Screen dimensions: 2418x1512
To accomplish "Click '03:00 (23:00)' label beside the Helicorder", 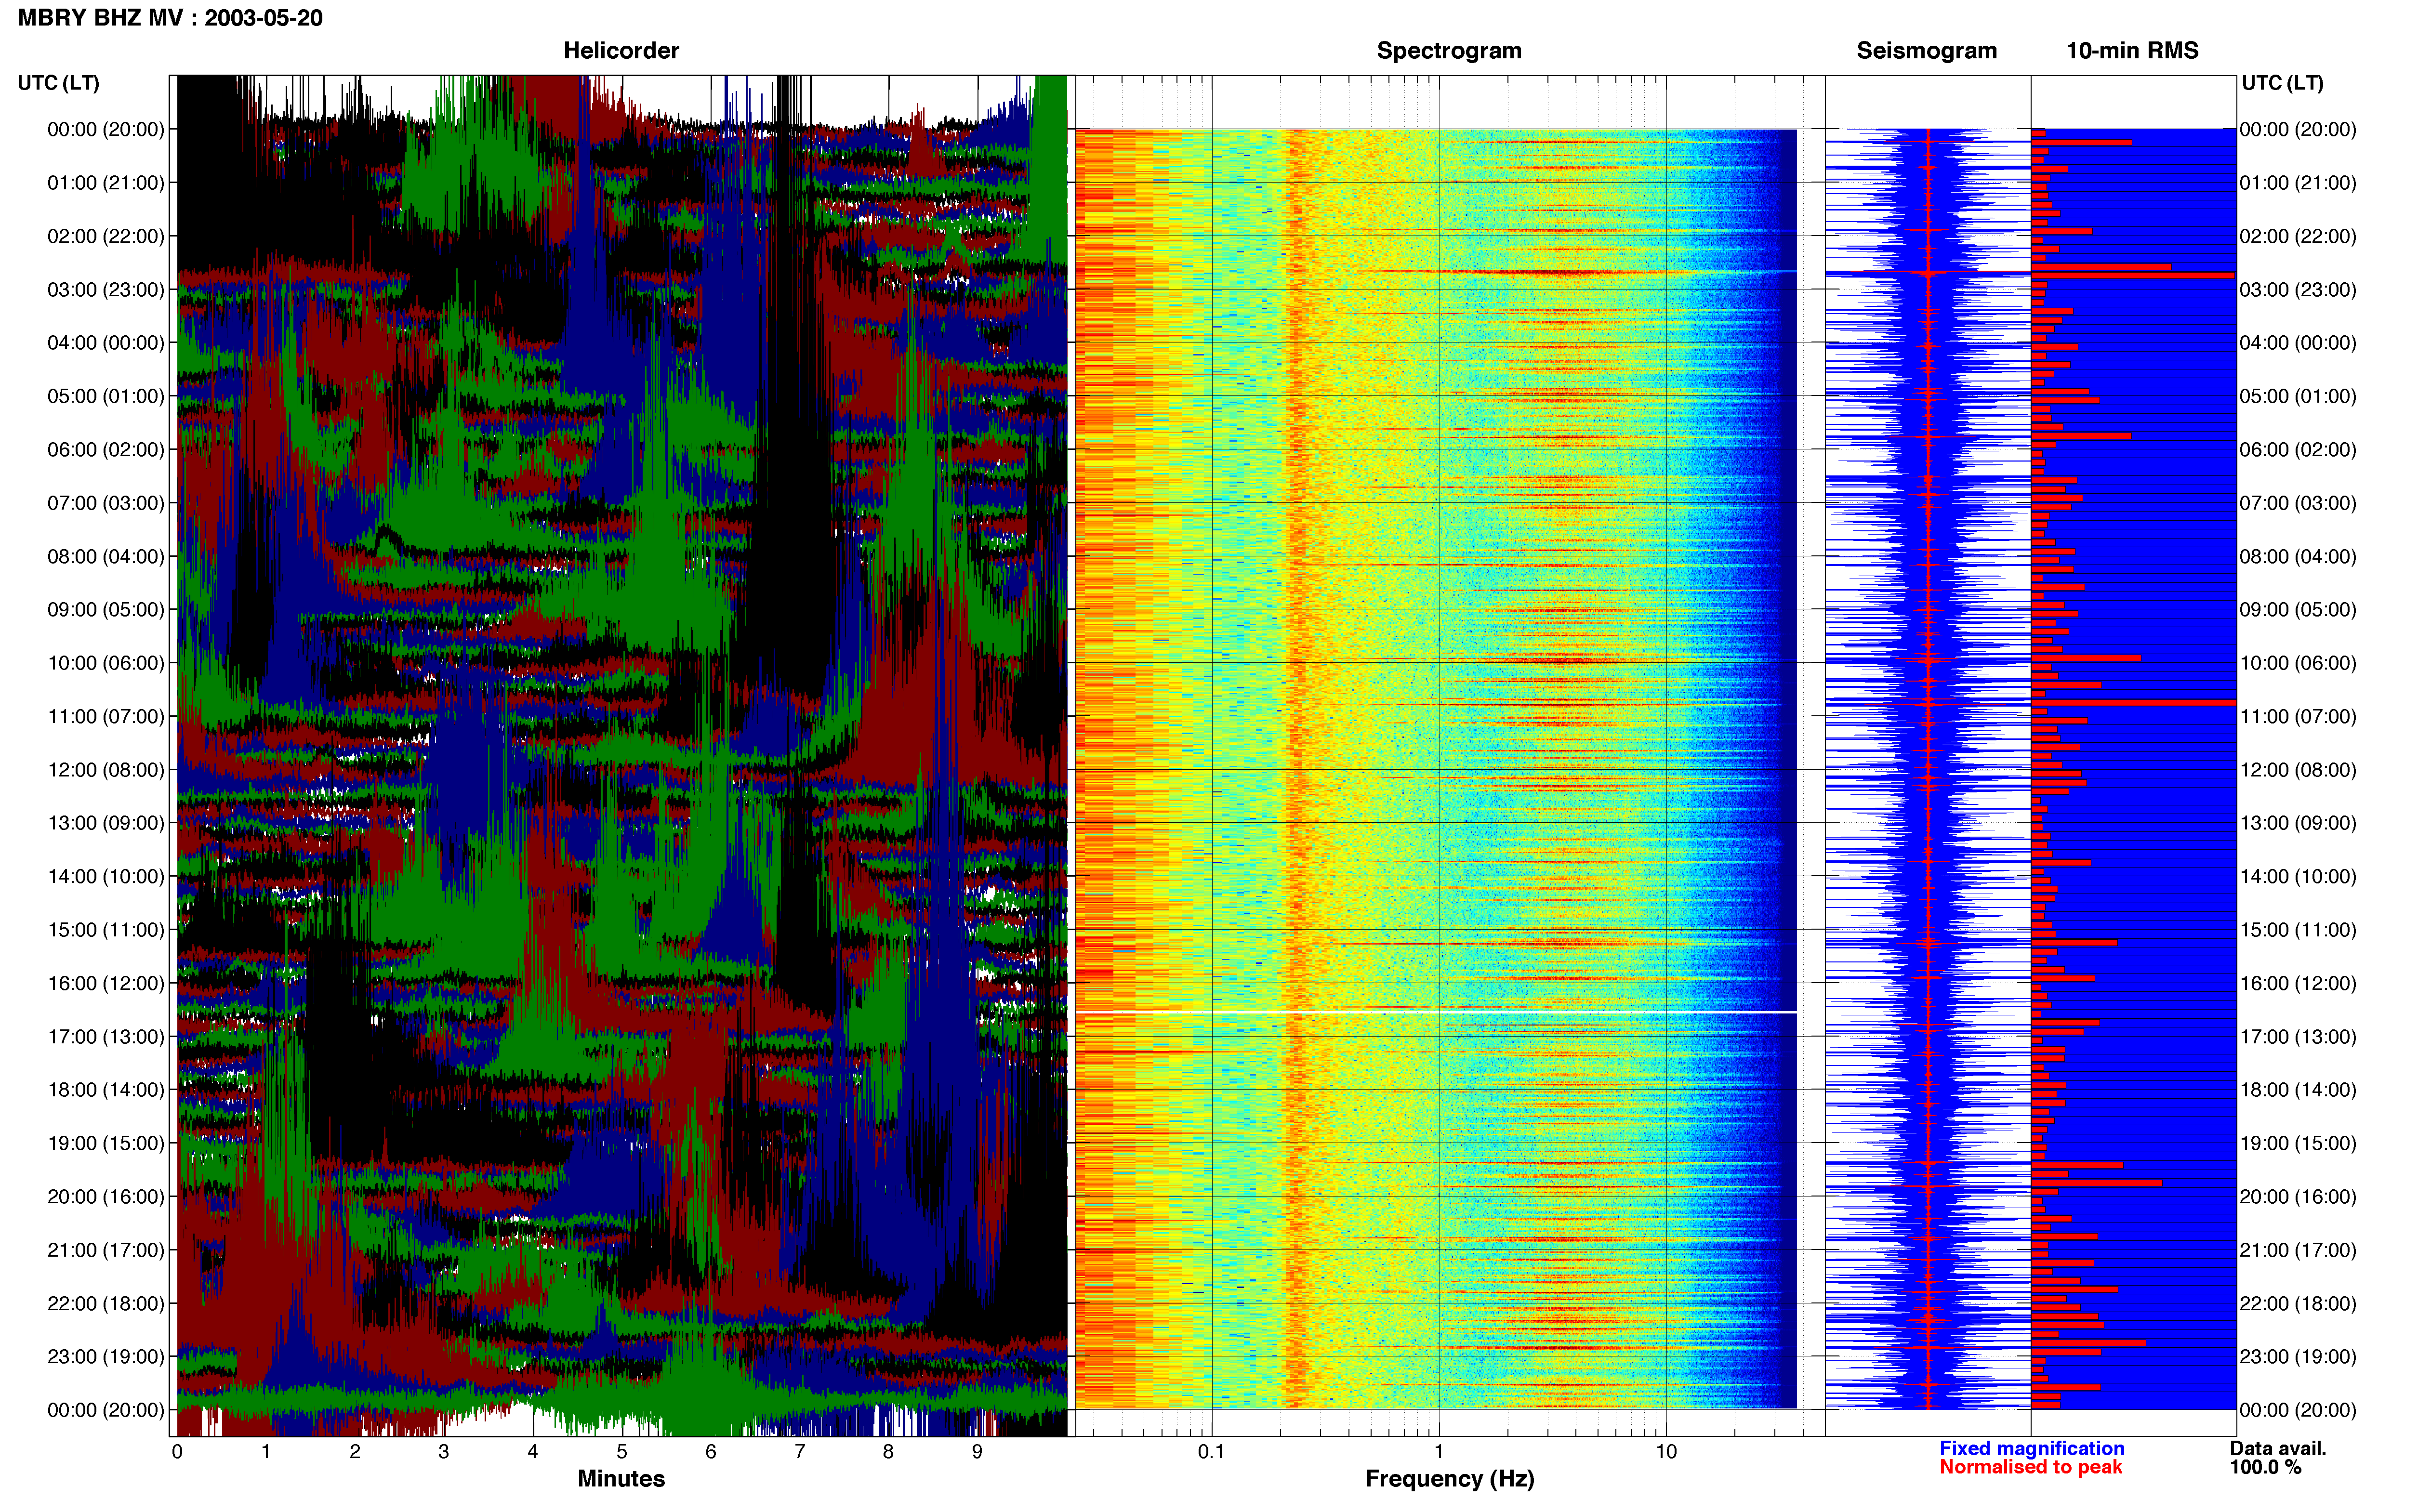I will point(106,290).
